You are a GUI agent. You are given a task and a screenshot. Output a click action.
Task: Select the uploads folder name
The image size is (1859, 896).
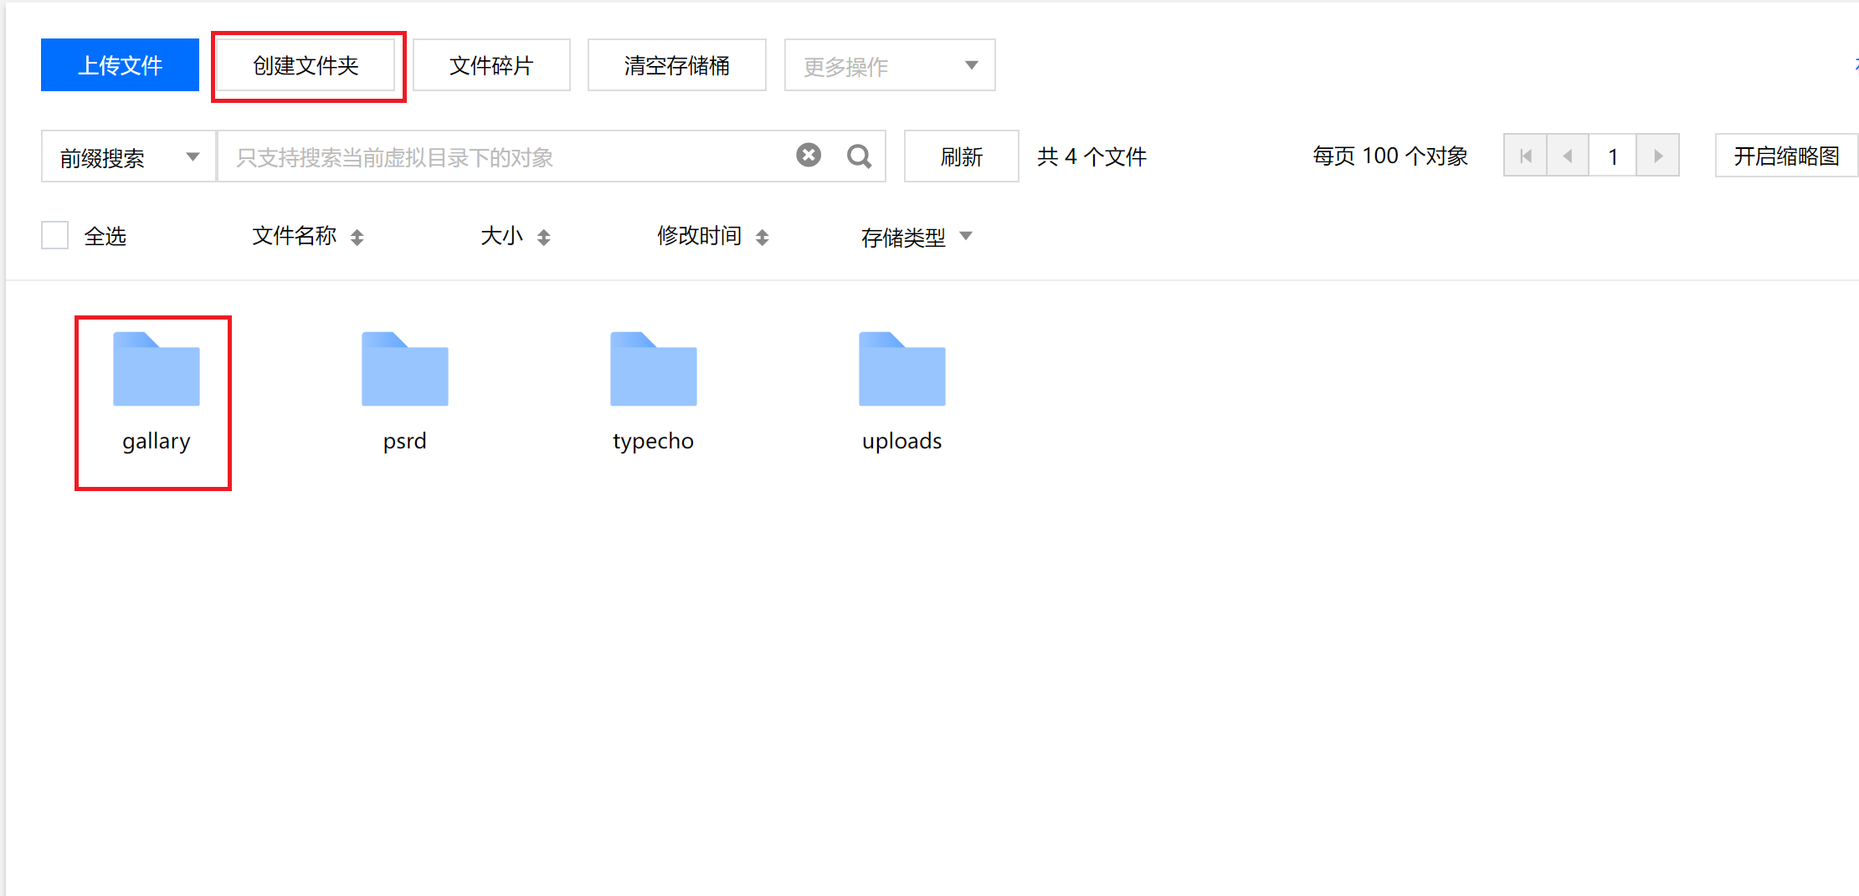click(902, 441)
